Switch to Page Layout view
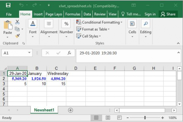 tap(108, 118)
